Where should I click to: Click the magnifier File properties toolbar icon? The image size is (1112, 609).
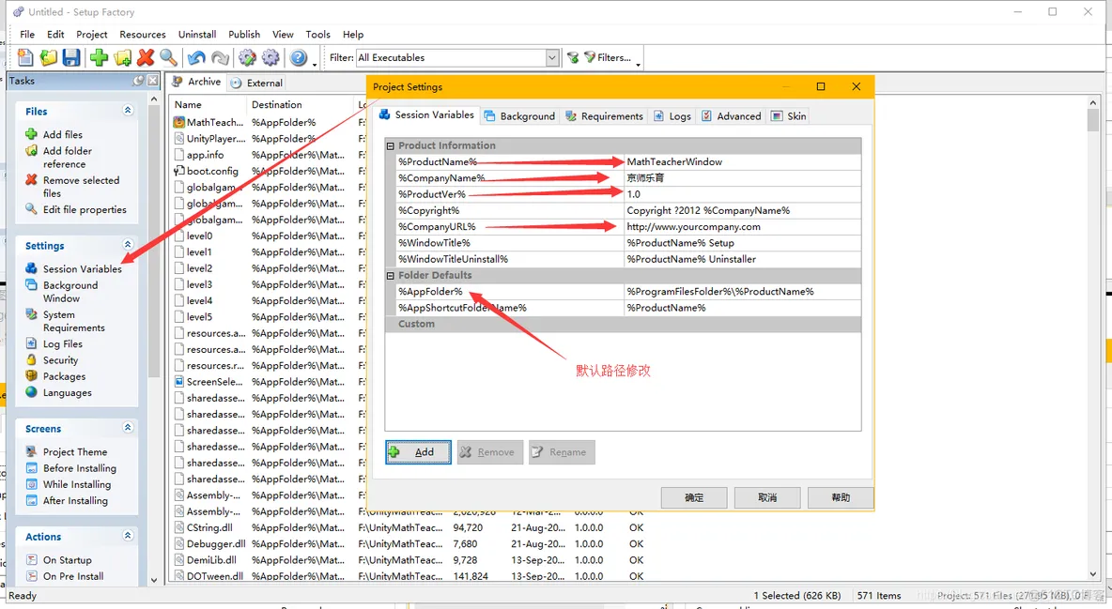coord(168,57)
